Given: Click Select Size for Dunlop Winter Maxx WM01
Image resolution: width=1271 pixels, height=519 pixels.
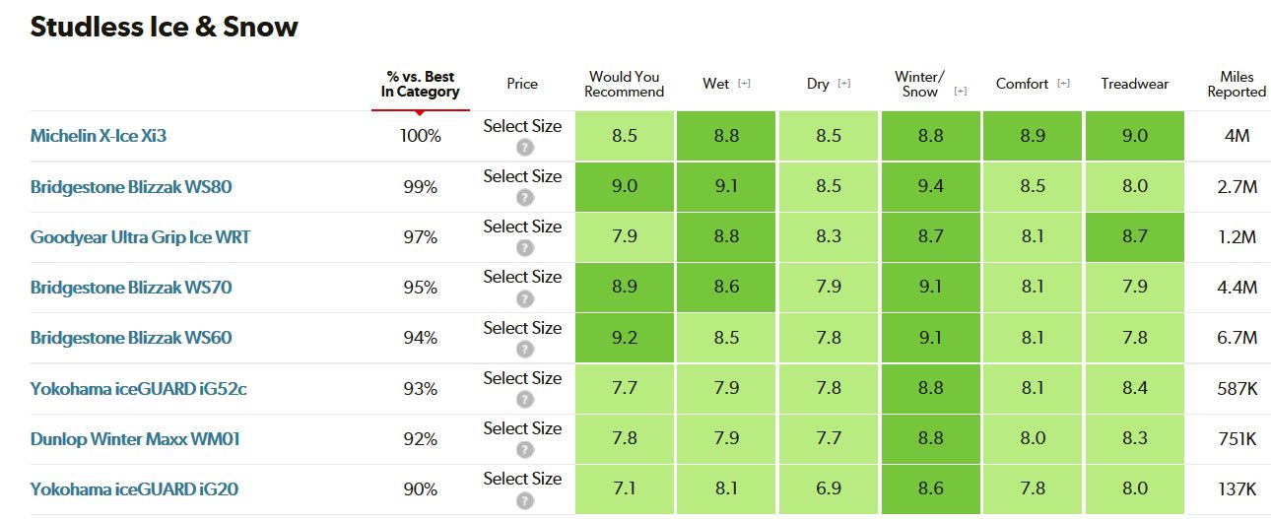Looking at the screenshot, I should pos(522,428).
